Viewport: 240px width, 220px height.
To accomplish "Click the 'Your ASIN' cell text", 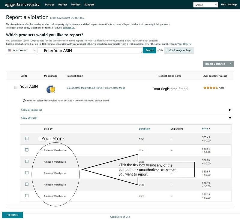I will tap(29, 86).
